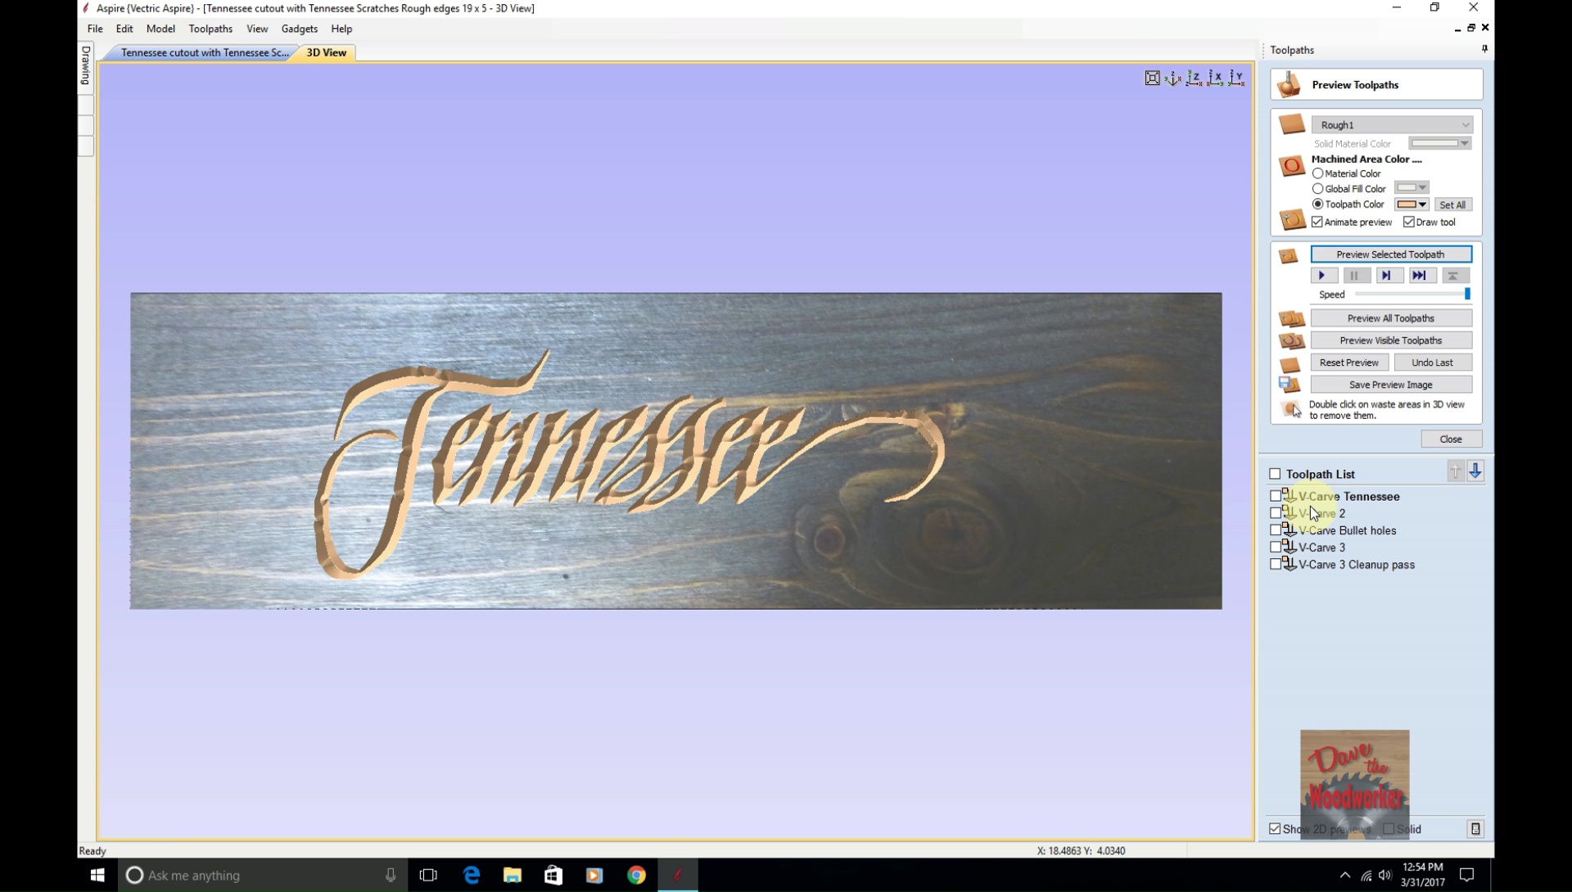Select the Material Color radio button
The height and width of the screenshot is (892, 1572).
(1317, 173)
